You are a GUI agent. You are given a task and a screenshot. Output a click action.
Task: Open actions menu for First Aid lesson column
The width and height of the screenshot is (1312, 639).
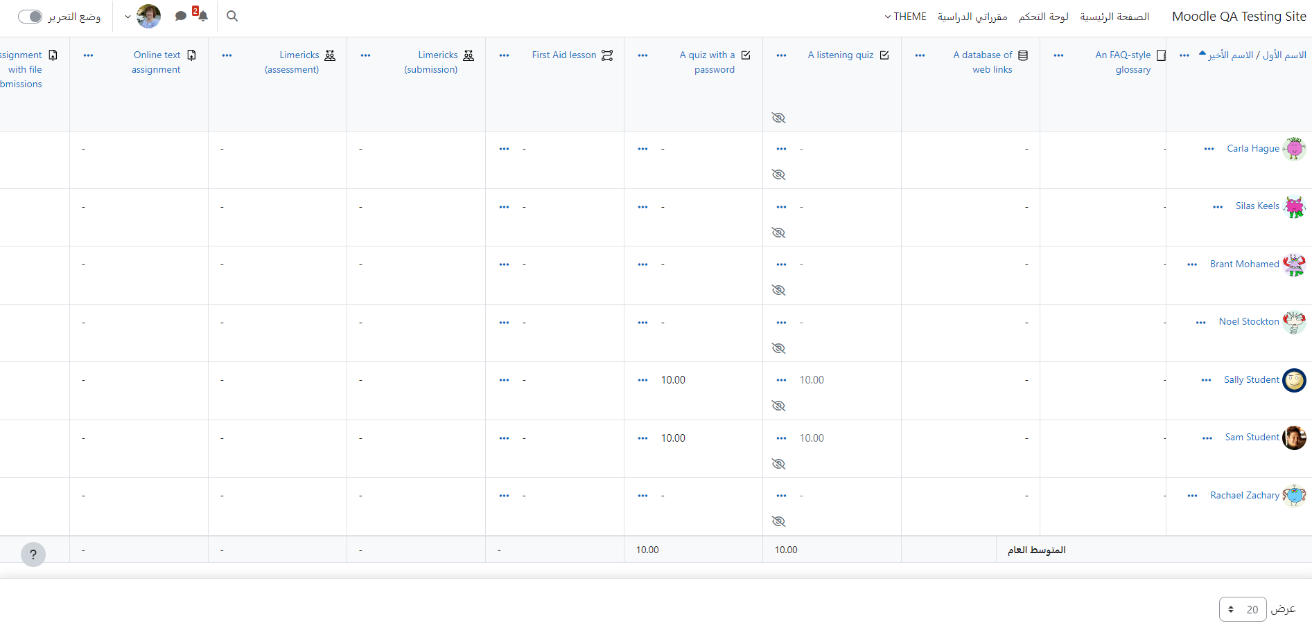click(505, 55)
